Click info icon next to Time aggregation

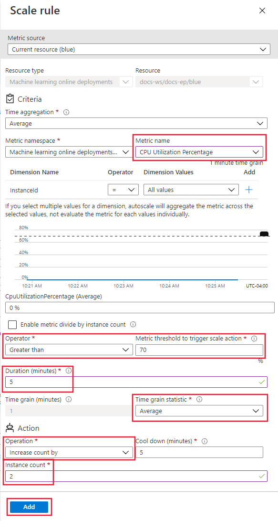point(66,112)
